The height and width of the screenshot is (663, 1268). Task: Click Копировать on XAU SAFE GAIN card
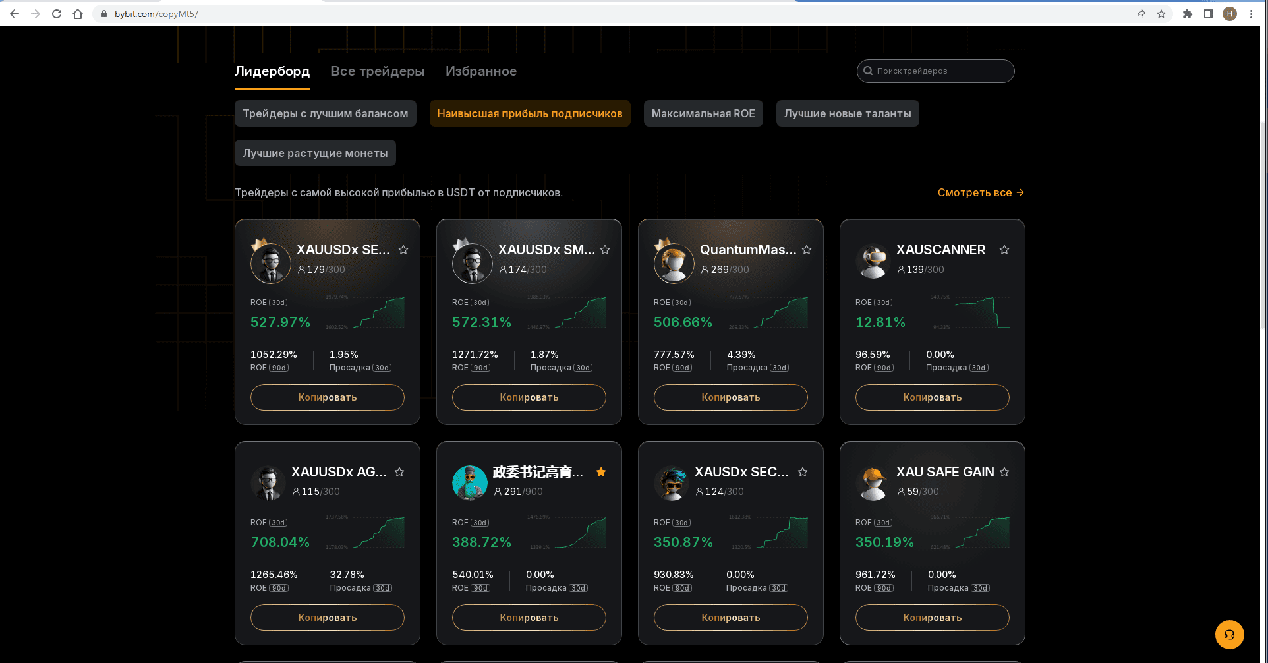pyautogui.click(x=933, y=618)
